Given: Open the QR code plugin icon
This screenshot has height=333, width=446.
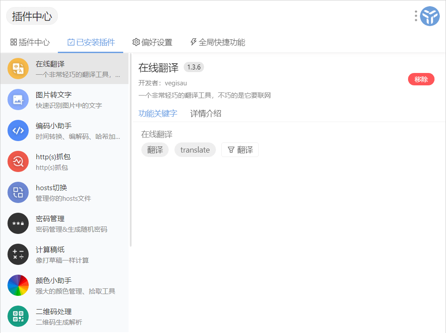Looking at the screenshot, I should (18, 316).
